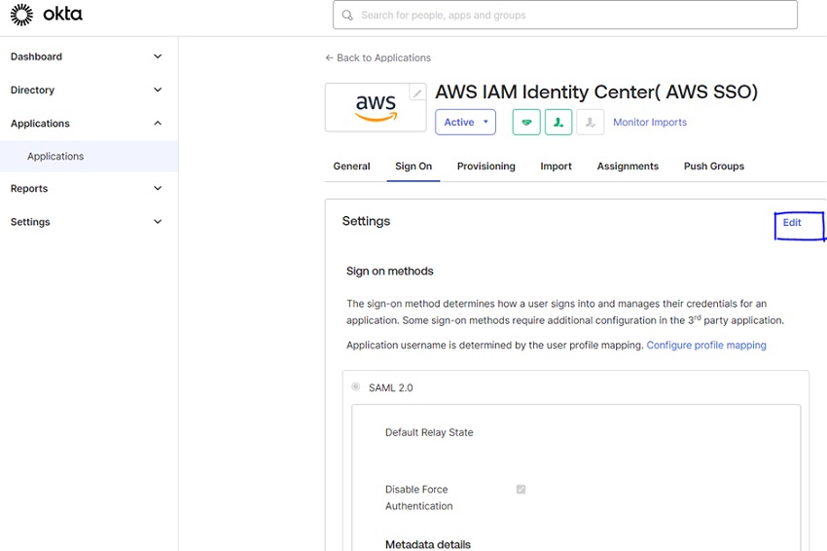Open the Active status dropdown

(465, 123)
